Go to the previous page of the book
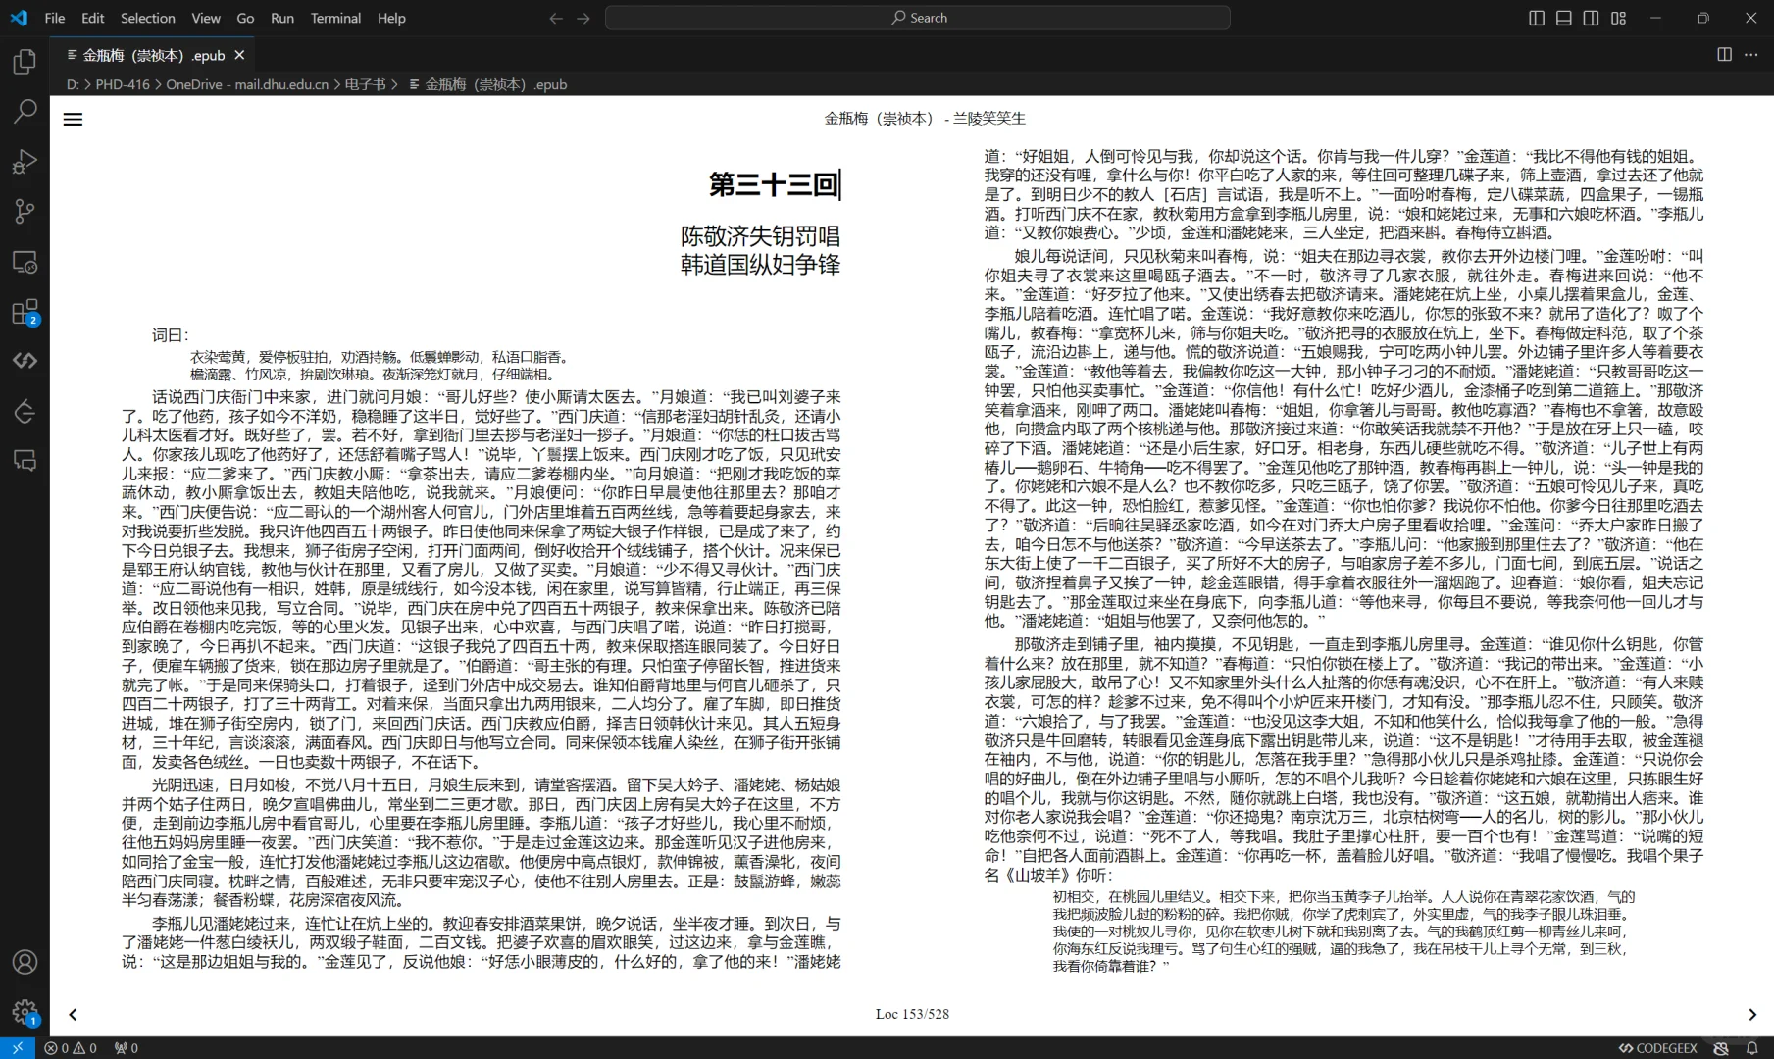The width and height of the screenshot is (1774, 1059). [73, 1014]
